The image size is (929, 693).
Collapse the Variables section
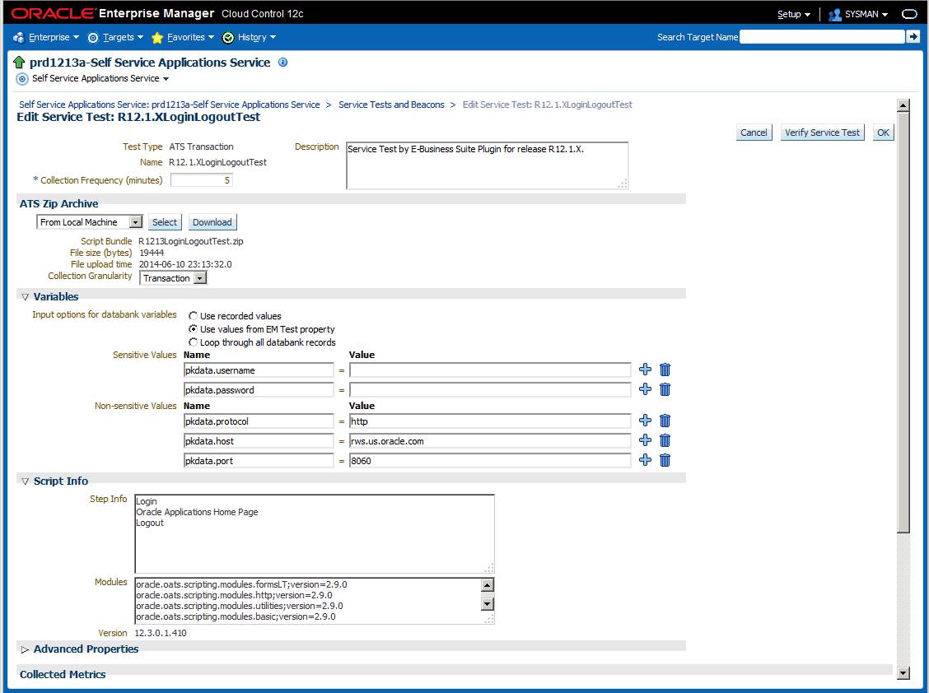(25, 297)
